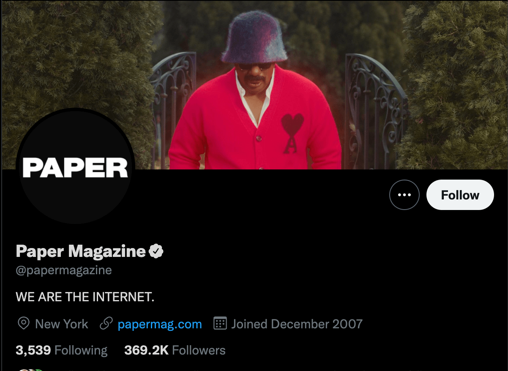Open the three-dot more options menu
The width and height of the screenshot is (508, 371).
pyautogui.click(x=404, y=195)
